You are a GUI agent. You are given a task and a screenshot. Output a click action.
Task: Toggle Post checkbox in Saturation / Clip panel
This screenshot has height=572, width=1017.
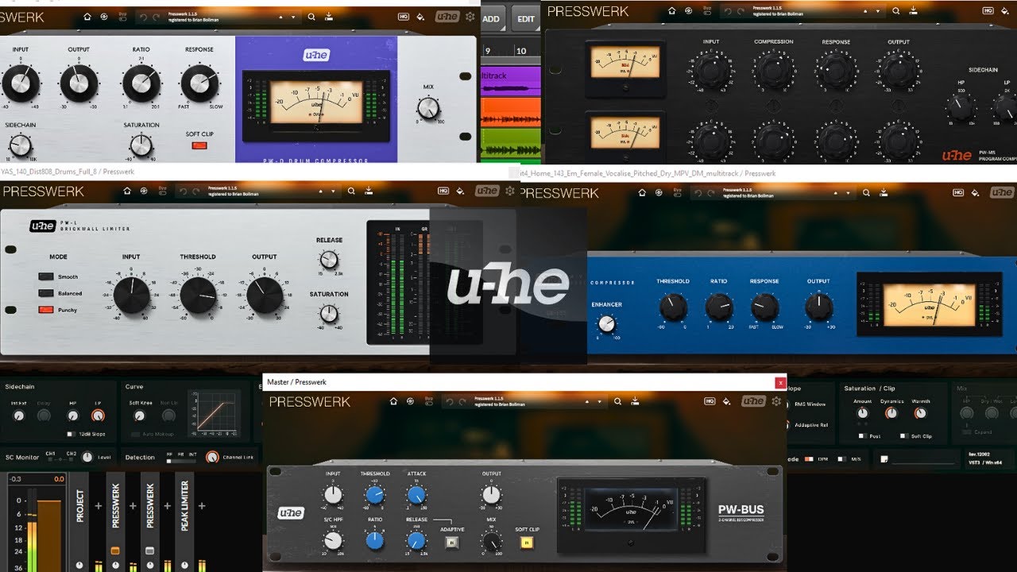pos(862,436)
